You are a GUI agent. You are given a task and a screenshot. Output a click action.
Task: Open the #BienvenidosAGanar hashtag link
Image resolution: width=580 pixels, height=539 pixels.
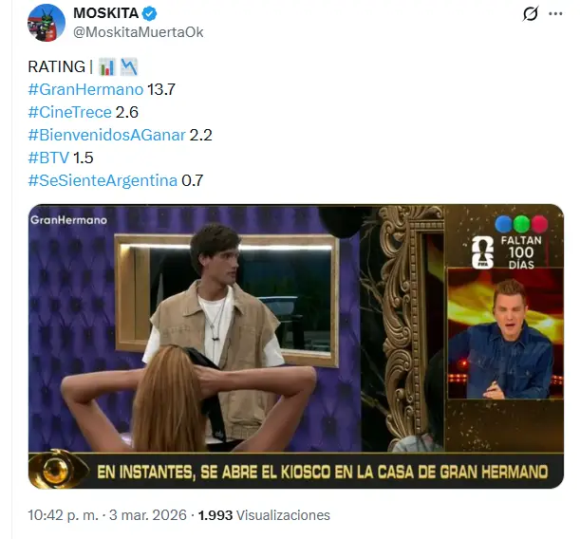point(106,136)
